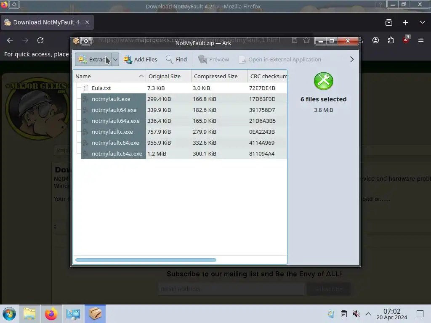
Task: Click Open in External Application
Action: (280, 59)
